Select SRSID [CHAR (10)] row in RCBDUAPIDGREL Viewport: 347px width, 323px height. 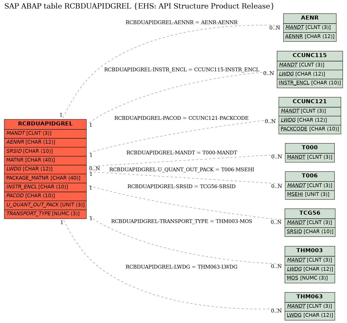pyautogui.click(x=45, y=151)
